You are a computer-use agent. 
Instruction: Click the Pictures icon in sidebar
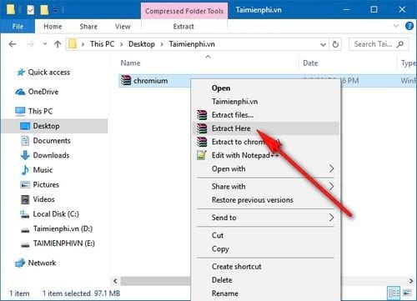(x=25, y=184)
